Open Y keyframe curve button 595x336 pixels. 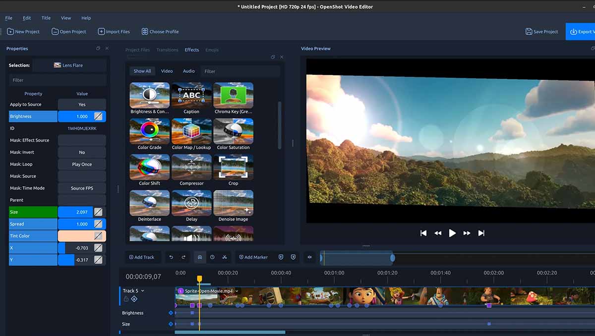point(99,260)
